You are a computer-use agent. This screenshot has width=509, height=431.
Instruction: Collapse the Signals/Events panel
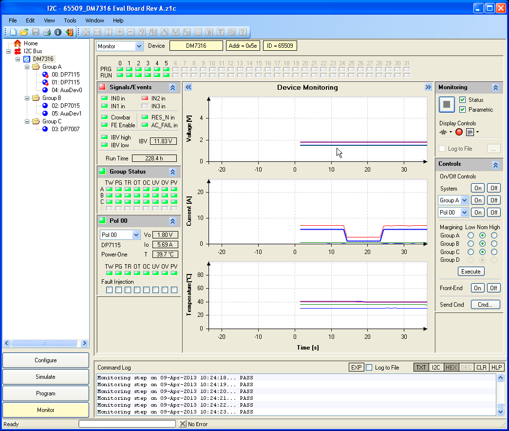tap(172, 87)
